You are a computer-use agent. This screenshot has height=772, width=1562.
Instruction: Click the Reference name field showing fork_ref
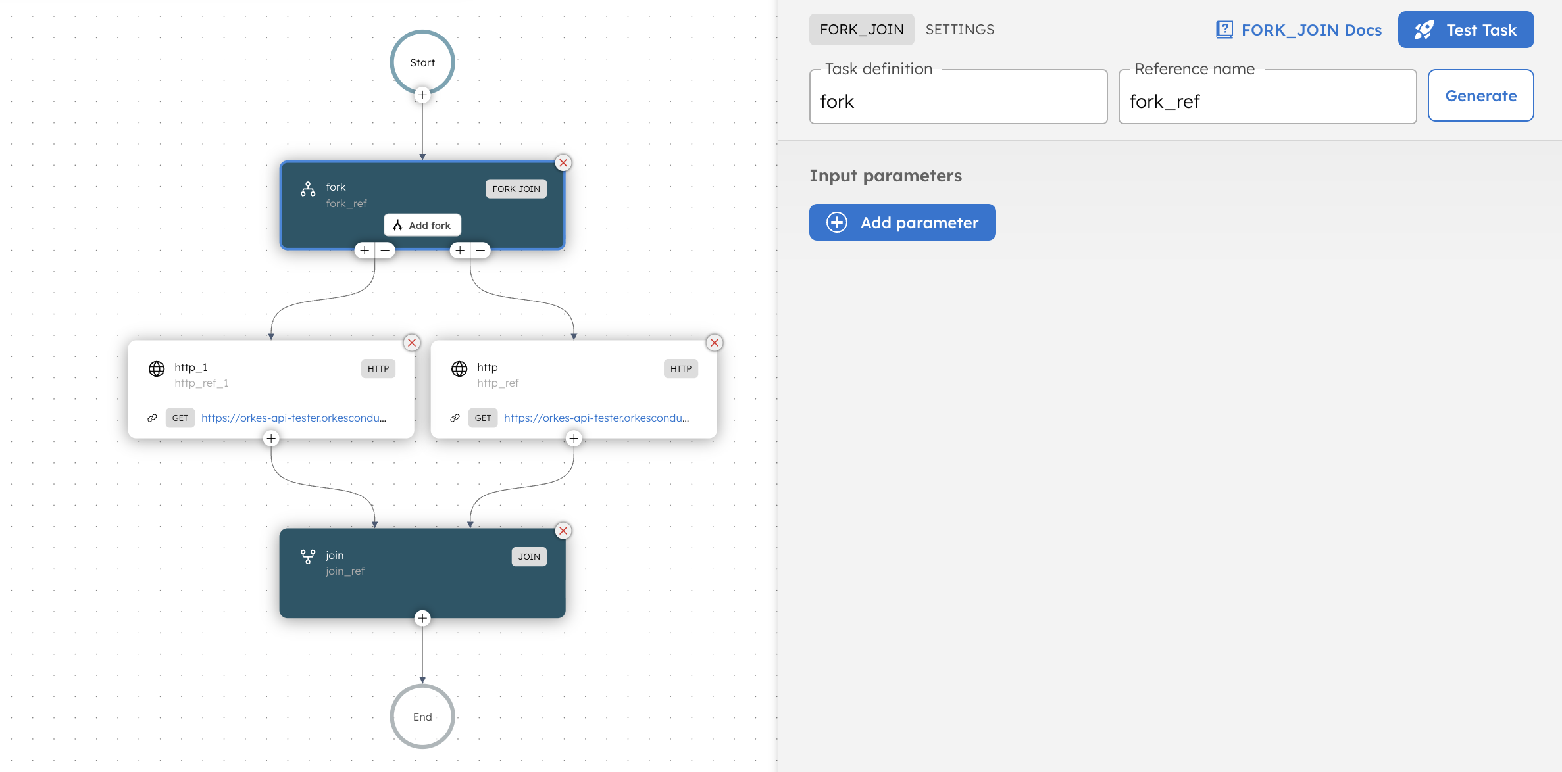1267,101
